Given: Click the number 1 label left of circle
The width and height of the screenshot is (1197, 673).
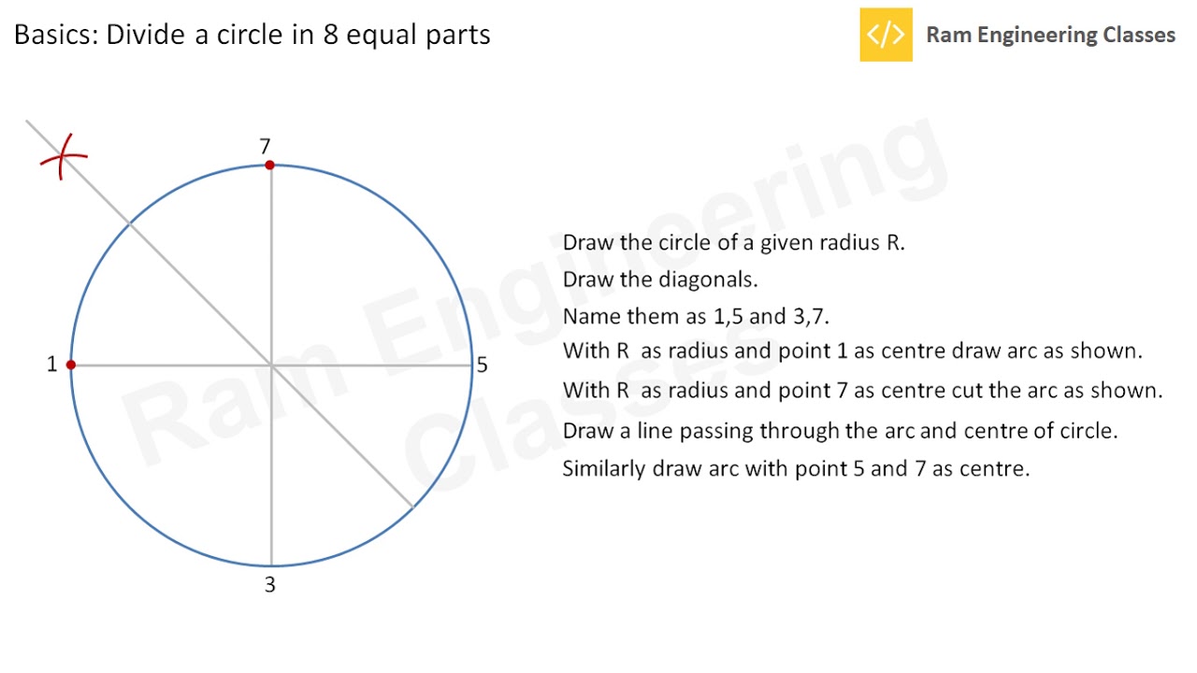Looking at the screenshot, I should [52, 365].
